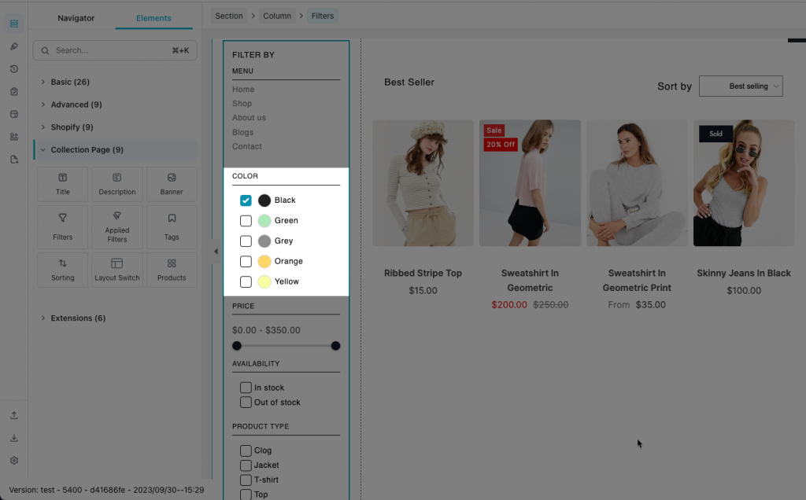Open the brush styles icon in left sidebar

(x=14, y=46)
